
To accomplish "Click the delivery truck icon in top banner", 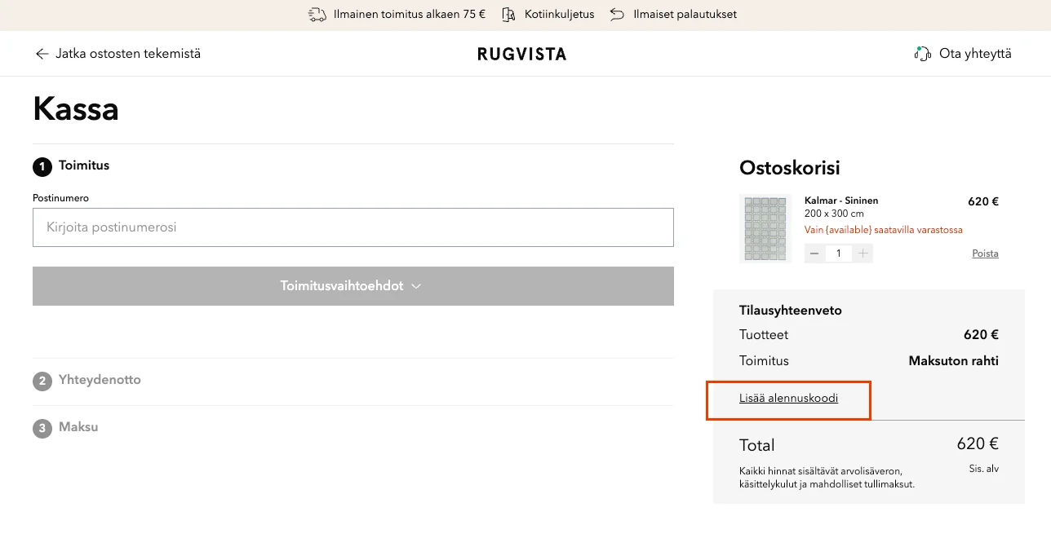I will pyautogui.click(x=317, y=14).
